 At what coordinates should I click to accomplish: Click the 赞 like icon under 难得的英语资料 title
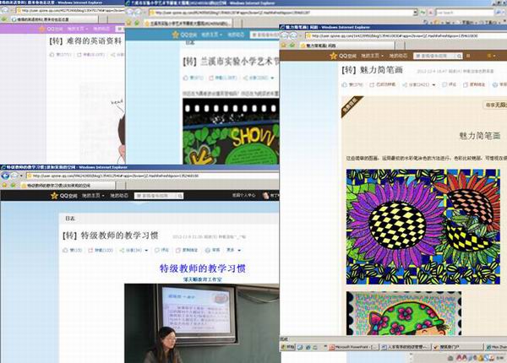point(52,55)
